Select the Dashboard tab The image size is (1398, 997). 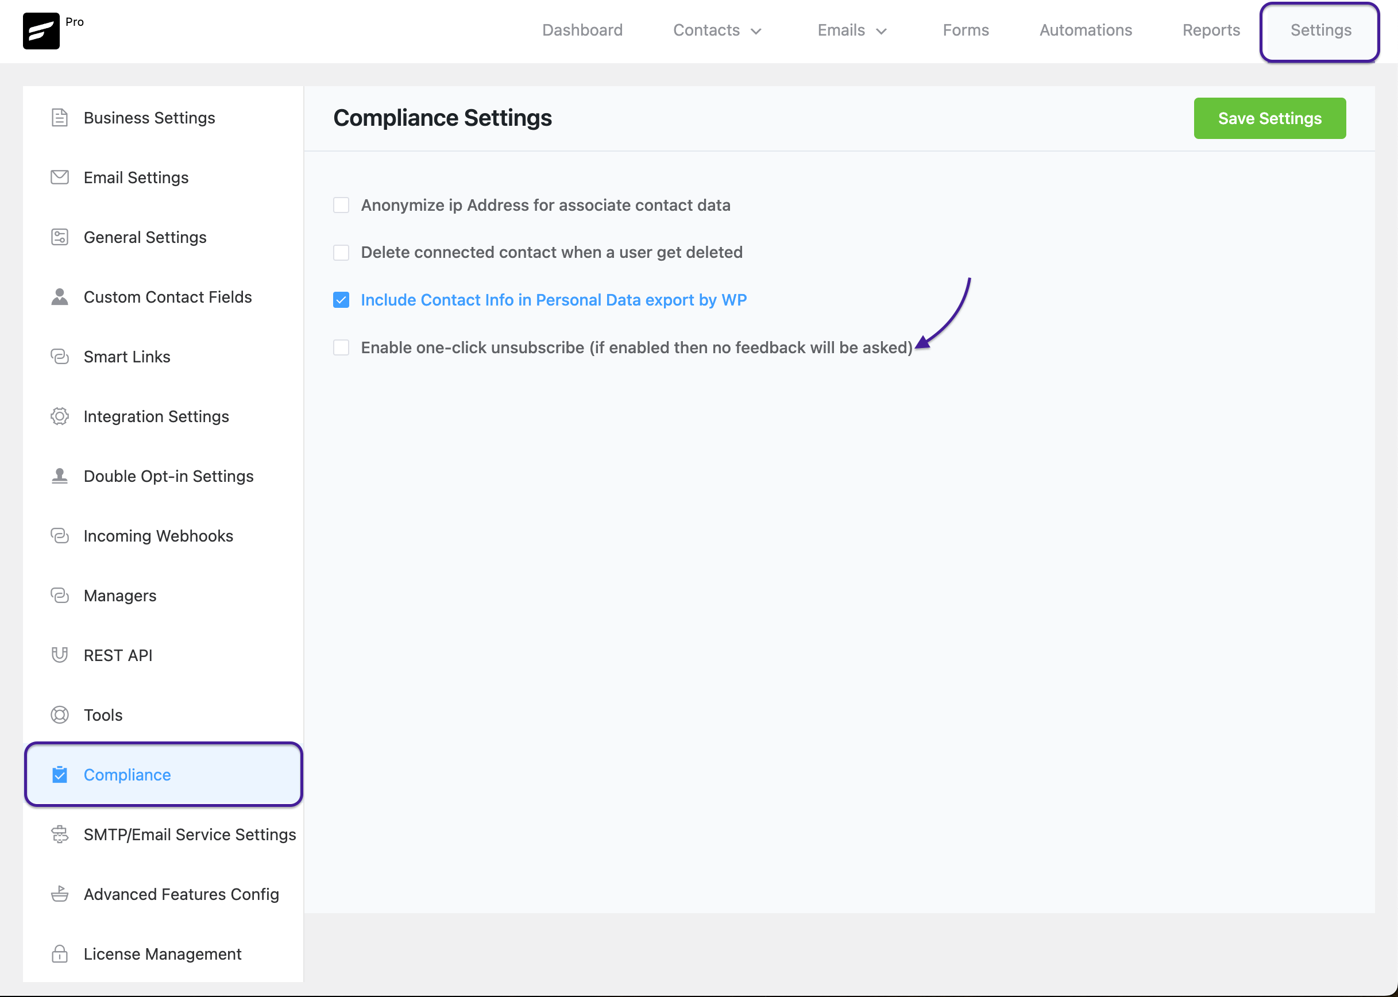coord(582,29)
